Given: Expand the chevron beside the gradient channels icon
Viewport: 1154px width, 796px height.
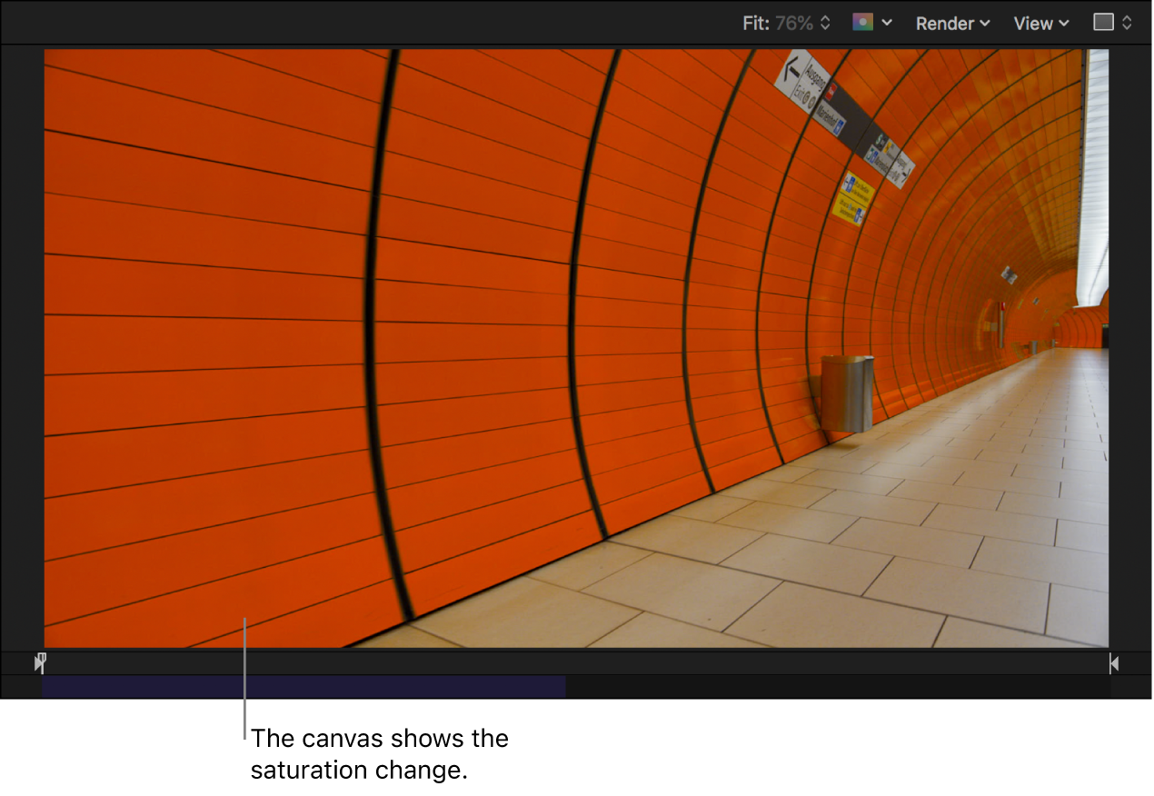Looking at the screenshot, I should tap(887, 23).
